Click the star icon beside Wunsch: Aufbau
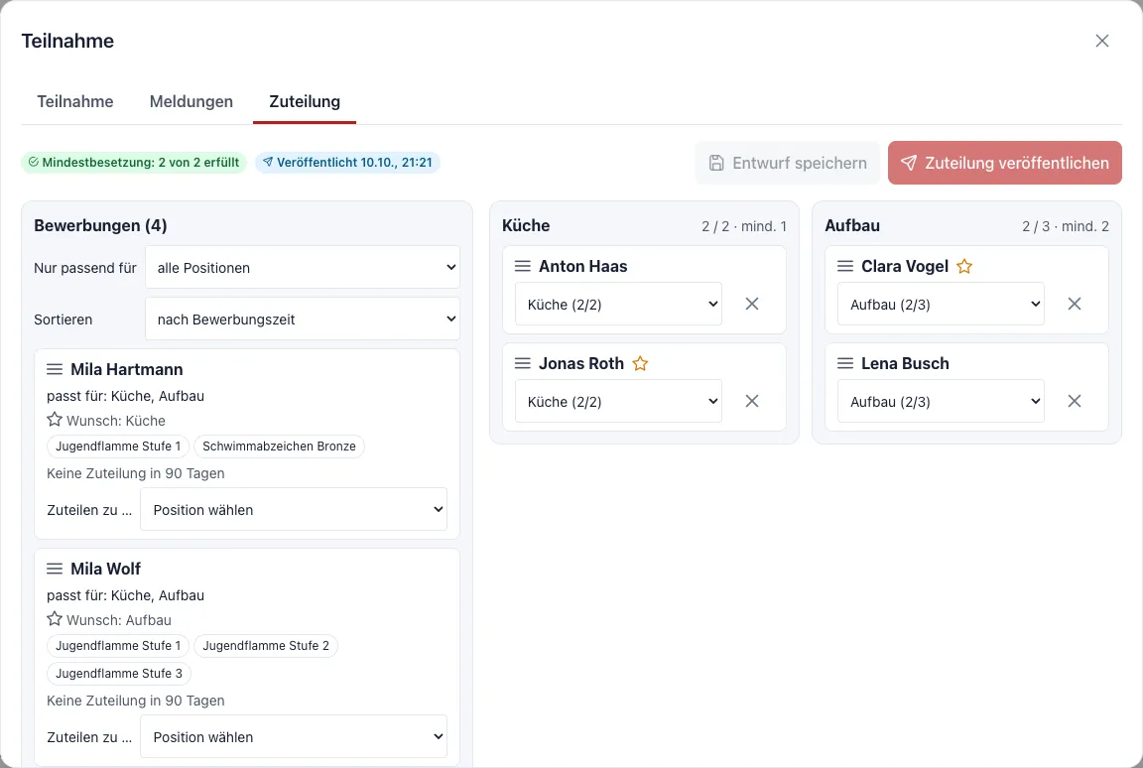The width and height of the screenshot is (1143, 768). tap(55, 619)
